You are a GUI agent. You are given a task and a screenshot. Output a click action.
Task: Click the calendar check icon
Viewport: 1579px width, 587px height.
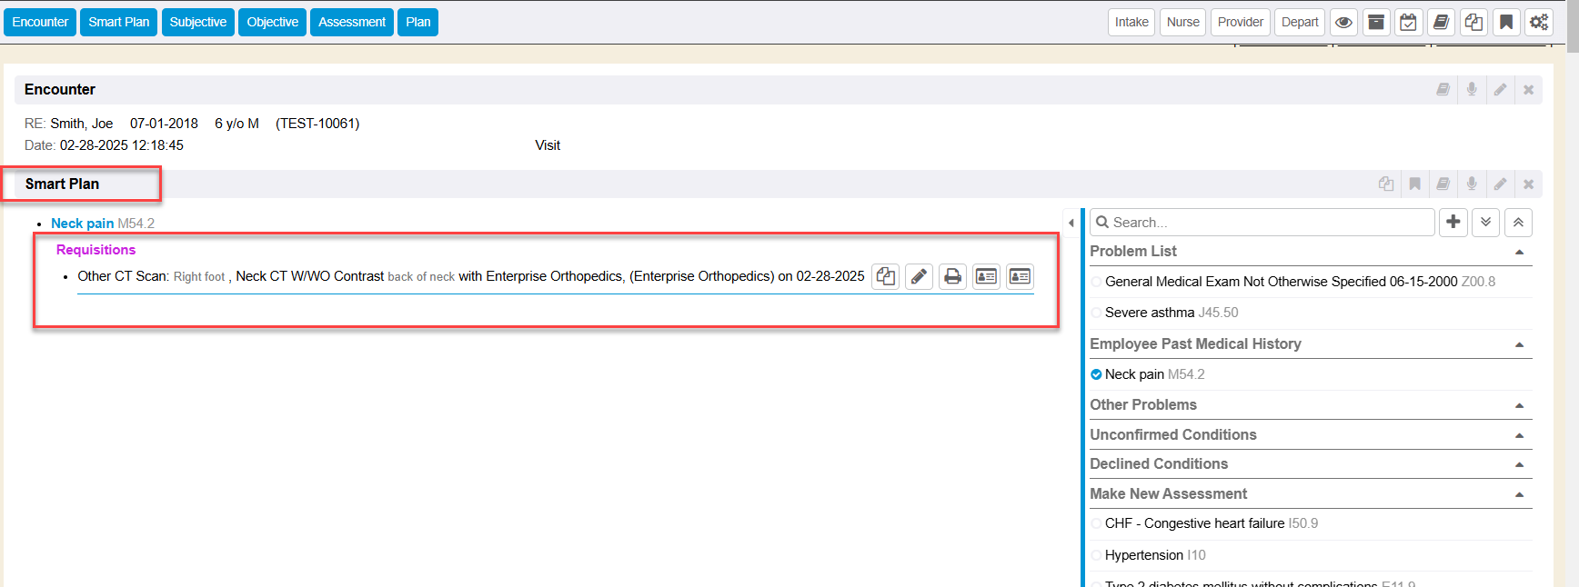1408,23
